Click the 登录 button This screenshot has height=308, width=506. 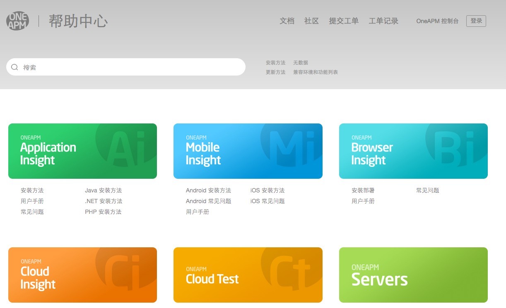(476, 21)
